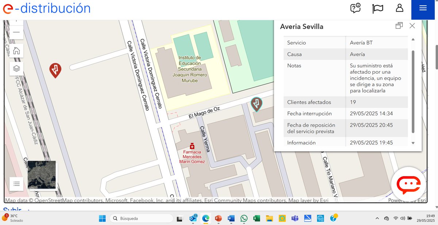This screenshot has height=225, width=438.
Task: Open the map legend icon
Action: (x=16, y=184)
